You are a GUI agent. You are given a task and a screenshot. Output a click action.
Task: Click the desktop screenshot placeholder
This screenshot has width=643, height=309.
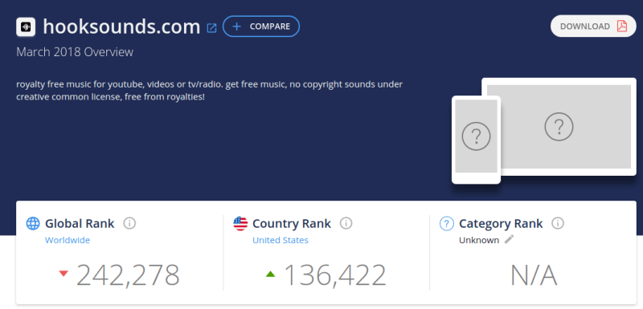559,127
